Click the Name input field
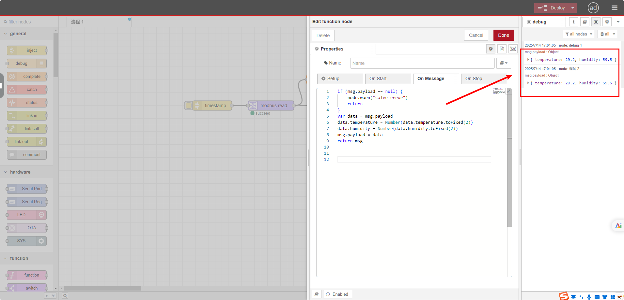Screen dimensions: 624x300 click(x=422, y=63)
